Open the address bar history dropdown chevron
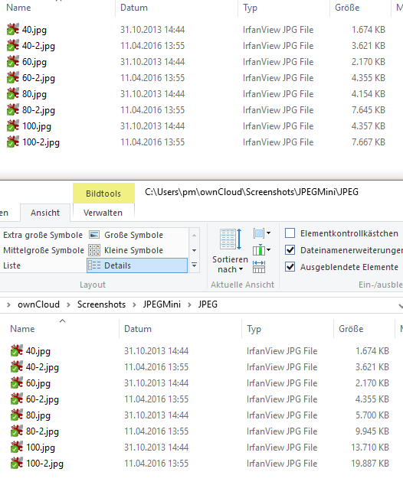The height and width of the screenshot is (485, 403). pos(401,305)
